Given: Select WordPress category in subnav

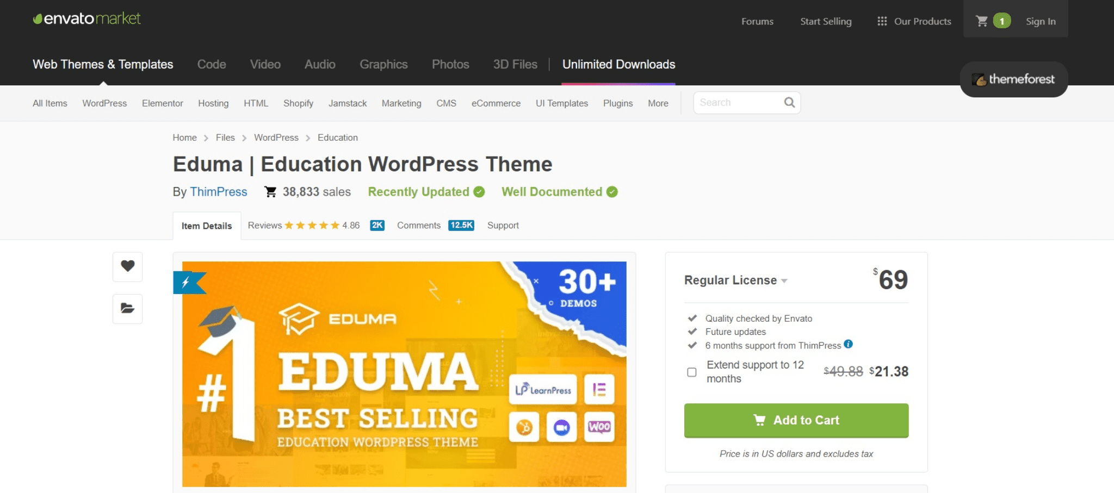Looking at the screenshot, I should tap(104, 103).
